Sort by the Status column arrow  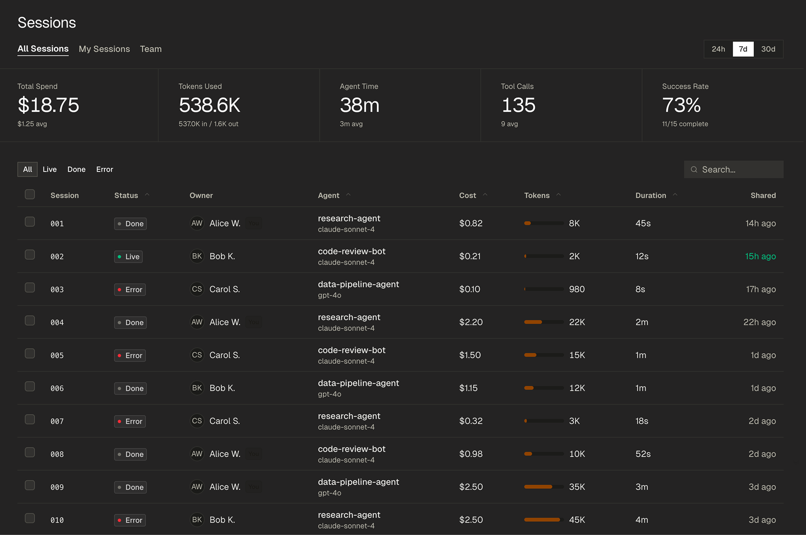[x=147, y=195]
